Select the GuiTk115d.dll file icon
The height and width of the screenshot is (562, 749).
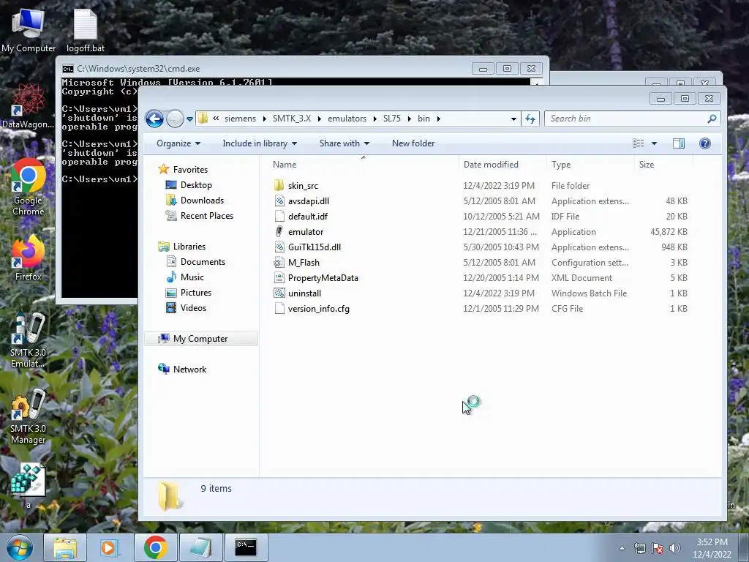coord(279,247)
